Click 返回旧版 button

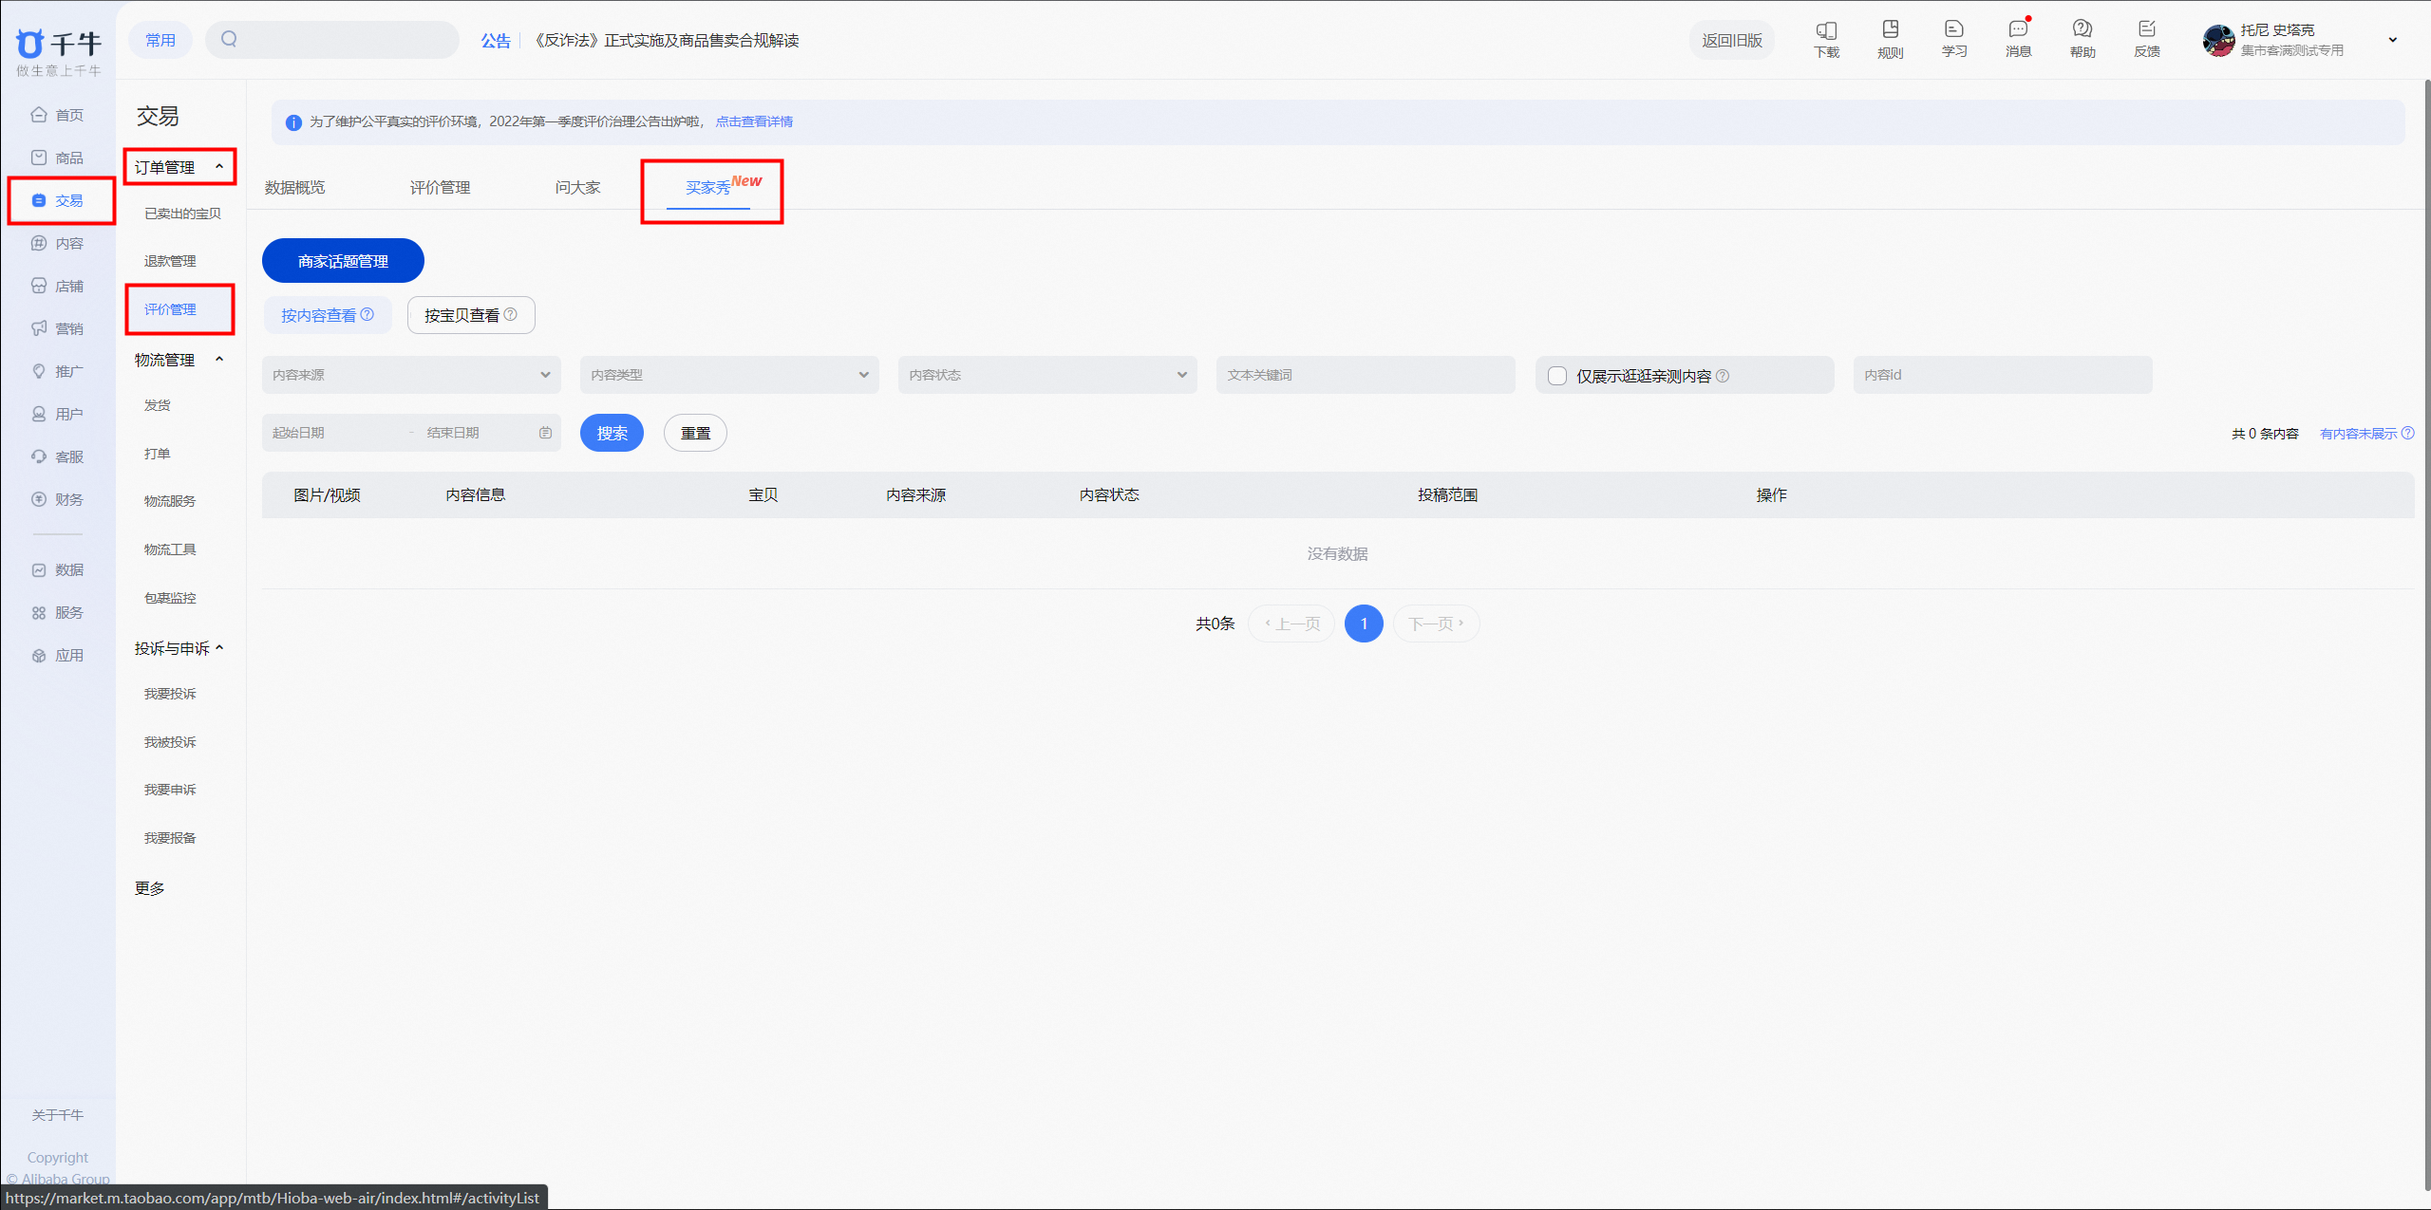(x=1732, y=40)
